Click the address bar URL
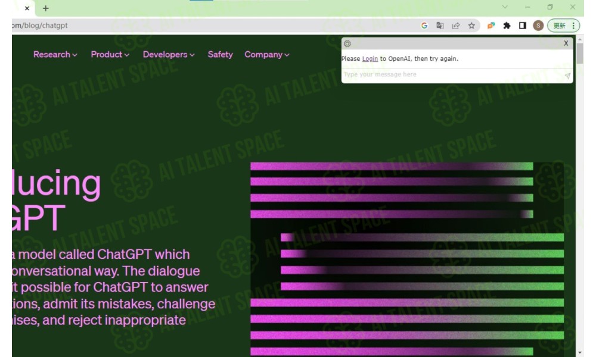The width and height of the screenshot is (596, 357). click(39, 26)
